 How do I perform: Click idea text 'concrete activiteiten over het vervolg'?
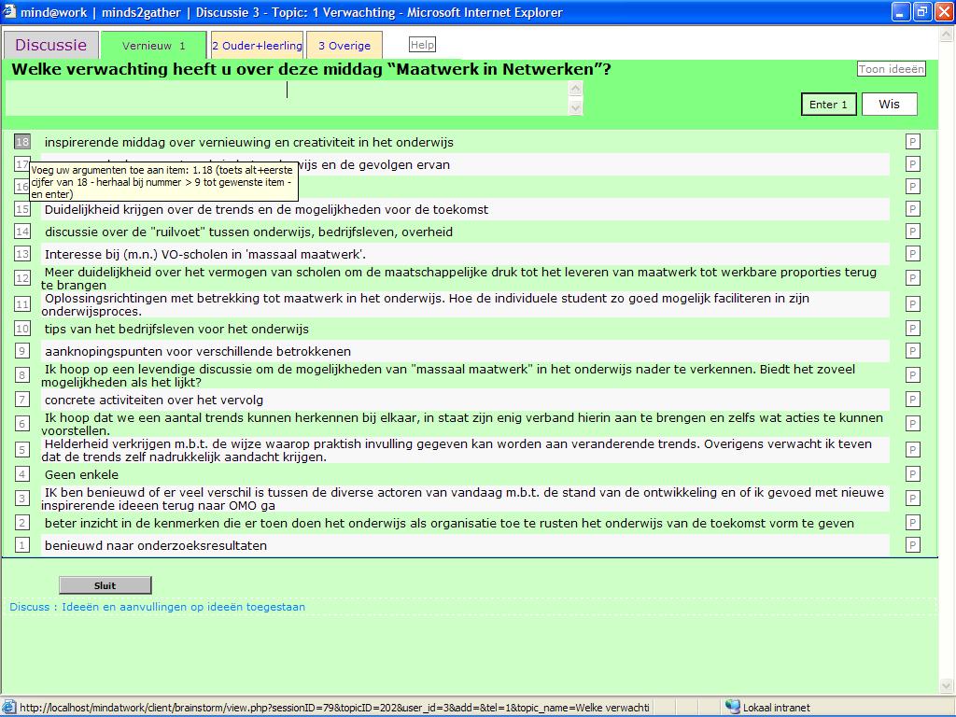(154, 400)
